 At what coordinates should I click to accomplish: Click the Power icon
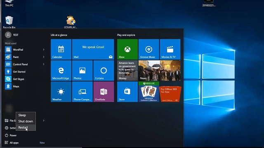tap(7, 135)
